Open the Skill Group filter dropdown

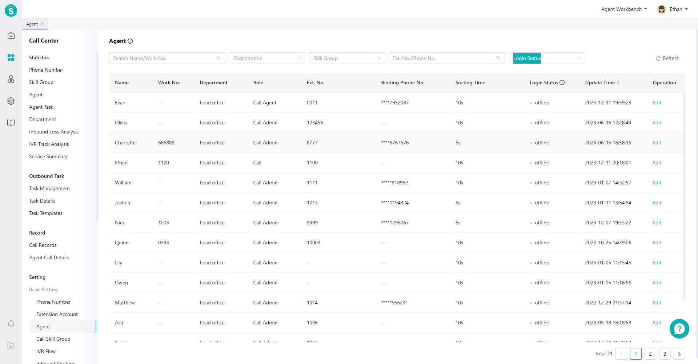pyautogui.click(x=347, y=58)
